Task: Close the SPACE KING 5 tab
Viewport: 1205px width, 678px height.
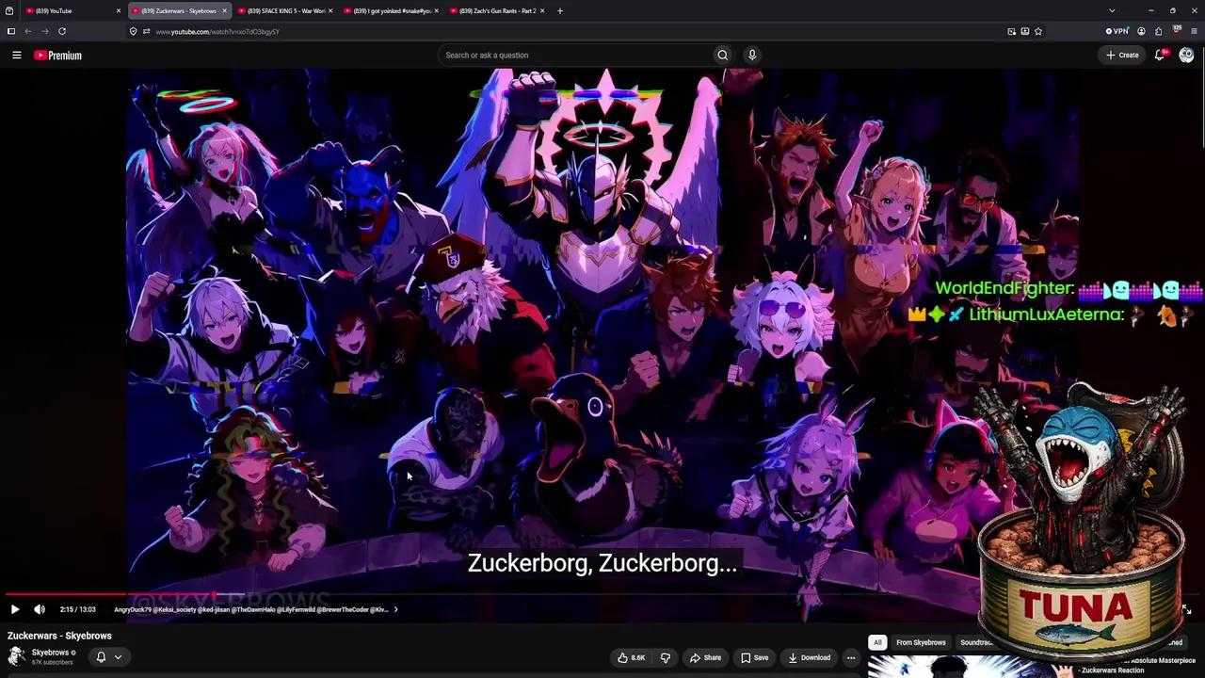Action: pos(330,10)
